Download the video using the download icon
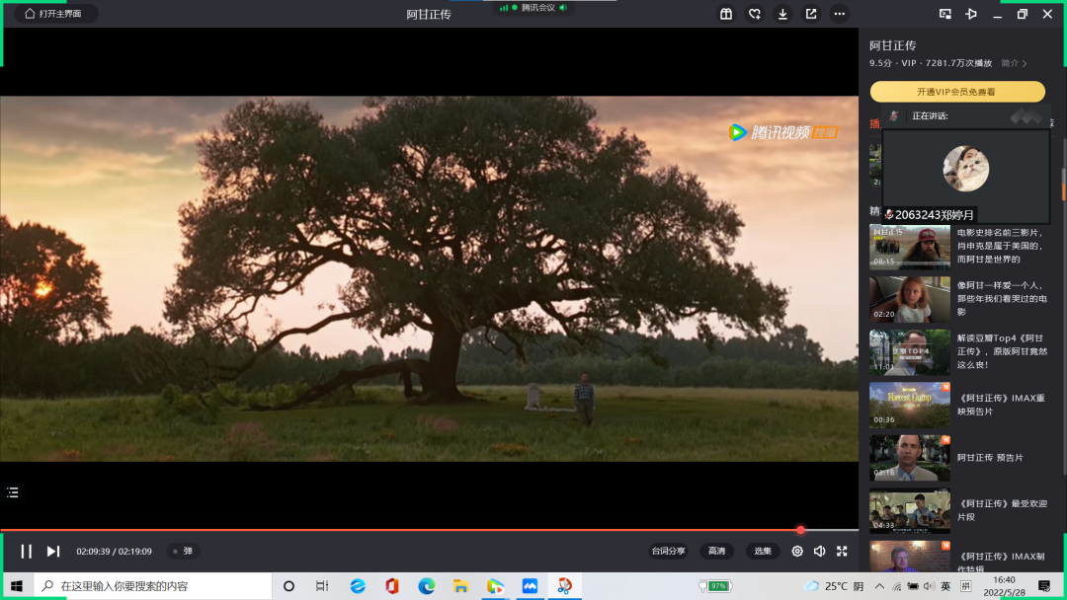The image size is (1067, 600). click(x=782, y=14)
